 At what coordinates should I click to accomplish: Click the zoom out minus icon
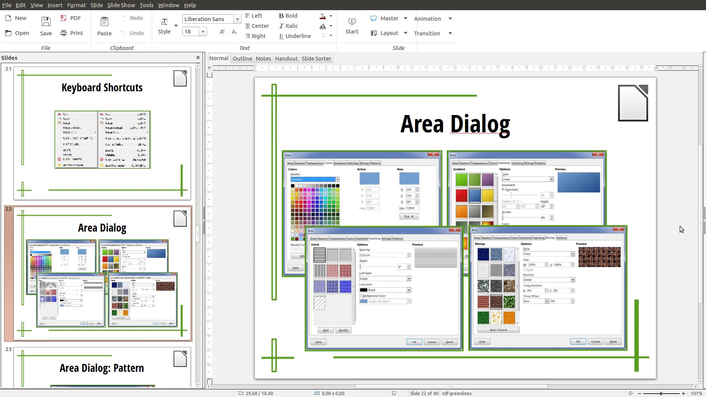pos(640,393)
